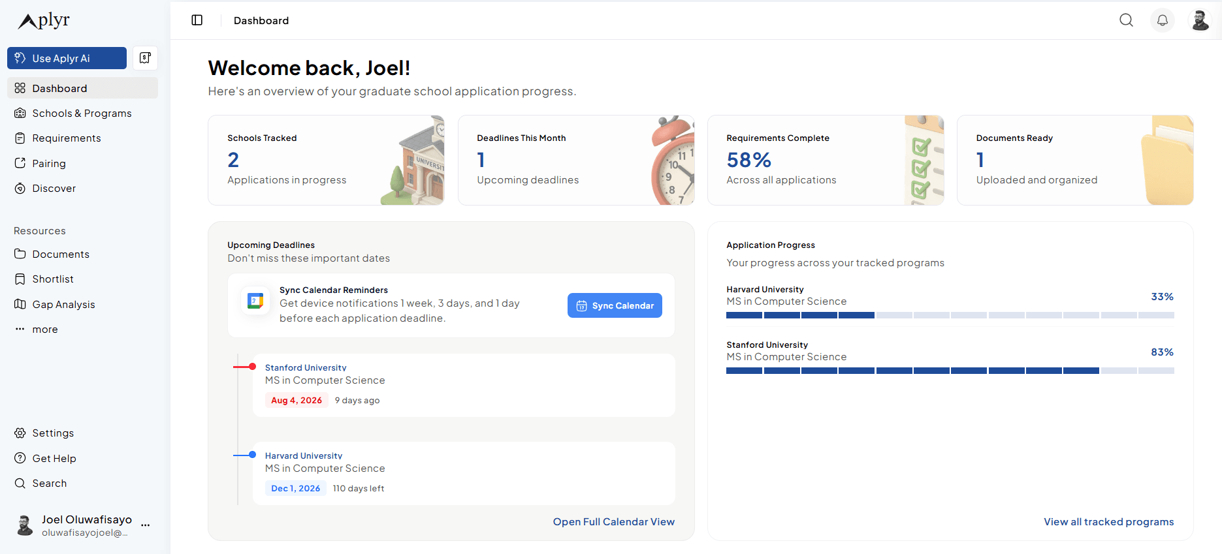Image resolution: width=1222 pixels, height=554 pixels.
Task: Click the Use Aplyr Ai button
Action: 67,58
